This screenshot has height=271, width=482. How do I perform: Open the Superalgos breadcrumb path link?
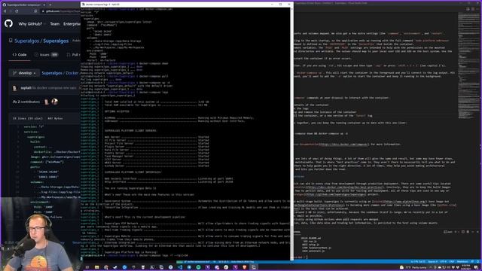(52, 73)
